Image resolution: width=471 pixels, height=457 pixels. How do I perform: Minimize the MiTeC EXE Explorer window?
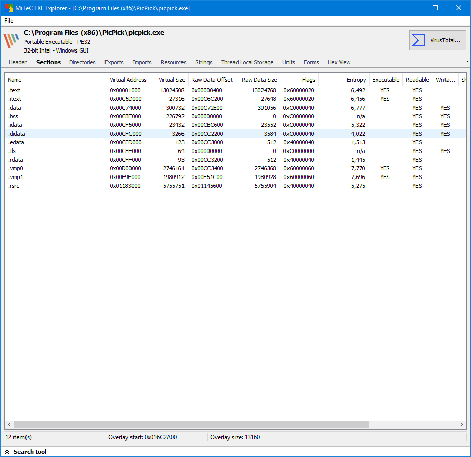point(412,8)
